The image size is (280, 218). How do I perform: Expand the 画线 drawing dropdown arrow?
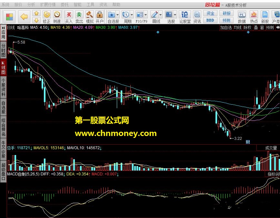point(161,15)
